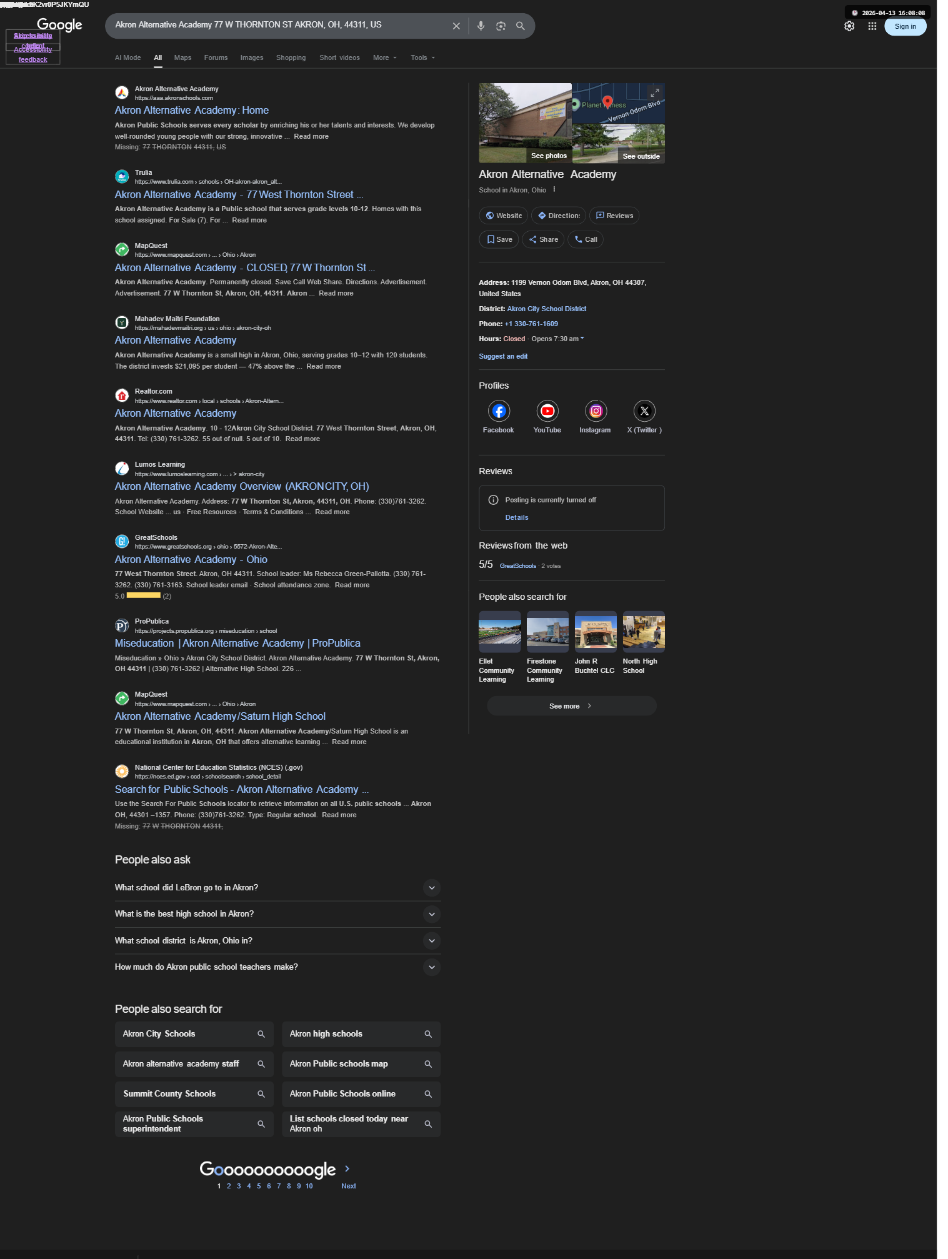Switch to the Short videos tab
Screen dimensions: 948x1259
339,57
